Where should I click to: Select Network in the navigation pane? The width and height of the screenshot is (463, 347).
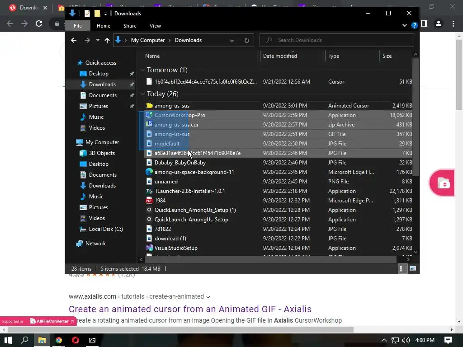click(95, 244)
